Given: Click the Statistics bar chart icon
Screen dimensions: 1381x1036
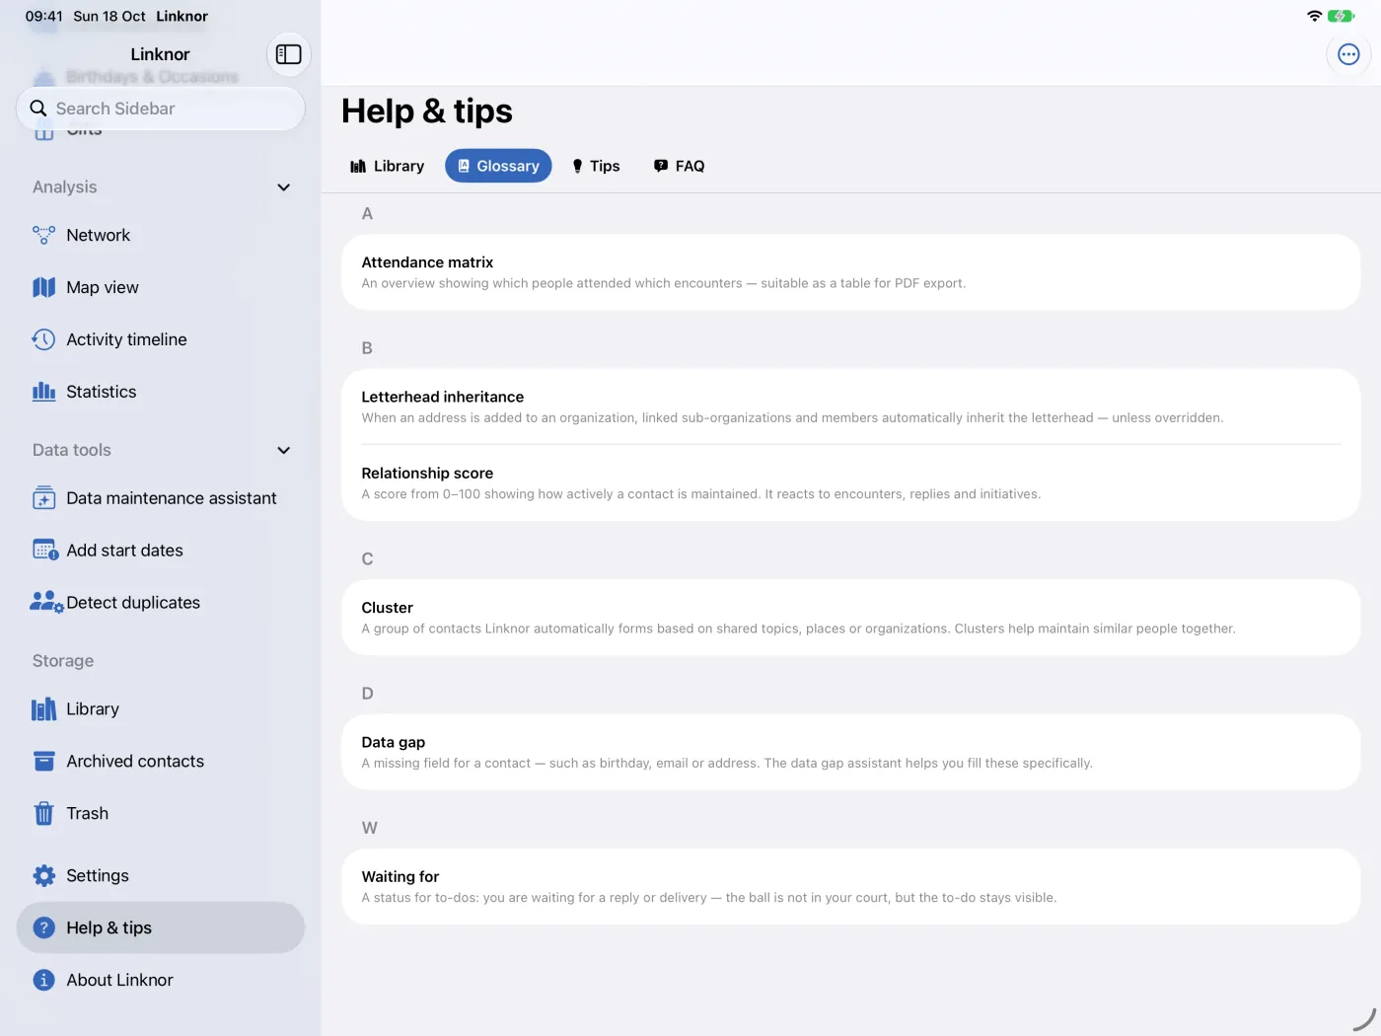Looking at the screenshot, I should point(43,392).
